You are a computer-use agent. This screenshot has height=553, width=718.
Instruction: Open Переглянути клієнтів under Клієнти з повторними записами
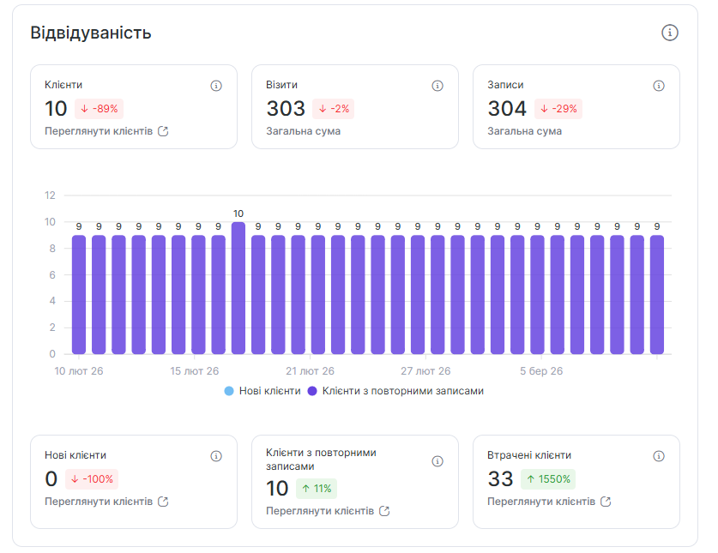(320, 511)
